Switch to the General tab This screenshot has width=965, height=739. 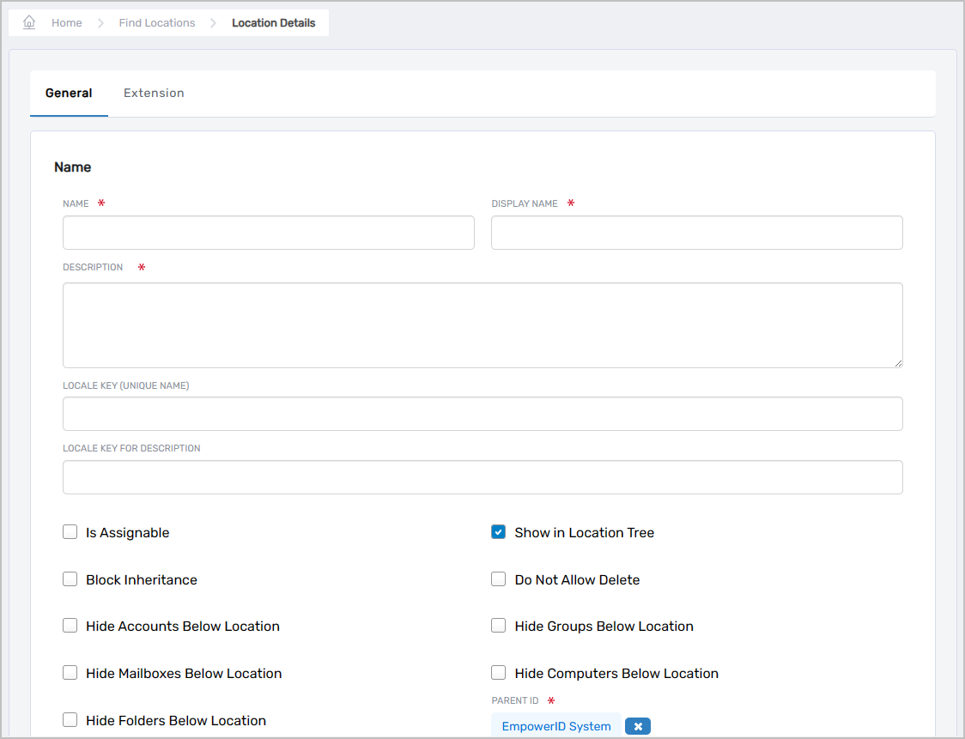69,93
